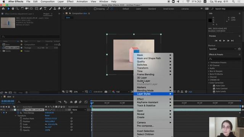The image size is (244, 137).
Task: Switch to the Learn workspace
Action: [x=138, y=9]
